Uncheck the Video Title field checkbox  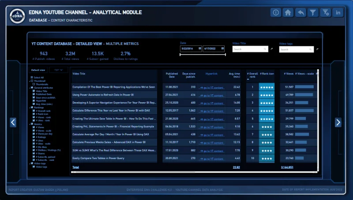34,91
